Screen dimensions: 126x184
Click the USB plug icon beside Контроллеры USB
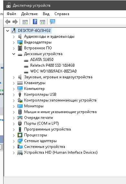(20, 94)
